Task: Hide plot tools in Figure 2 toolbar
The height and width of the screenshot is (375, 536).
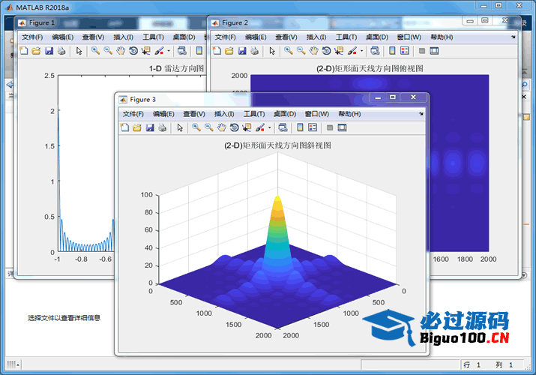Action: (422, 51)
